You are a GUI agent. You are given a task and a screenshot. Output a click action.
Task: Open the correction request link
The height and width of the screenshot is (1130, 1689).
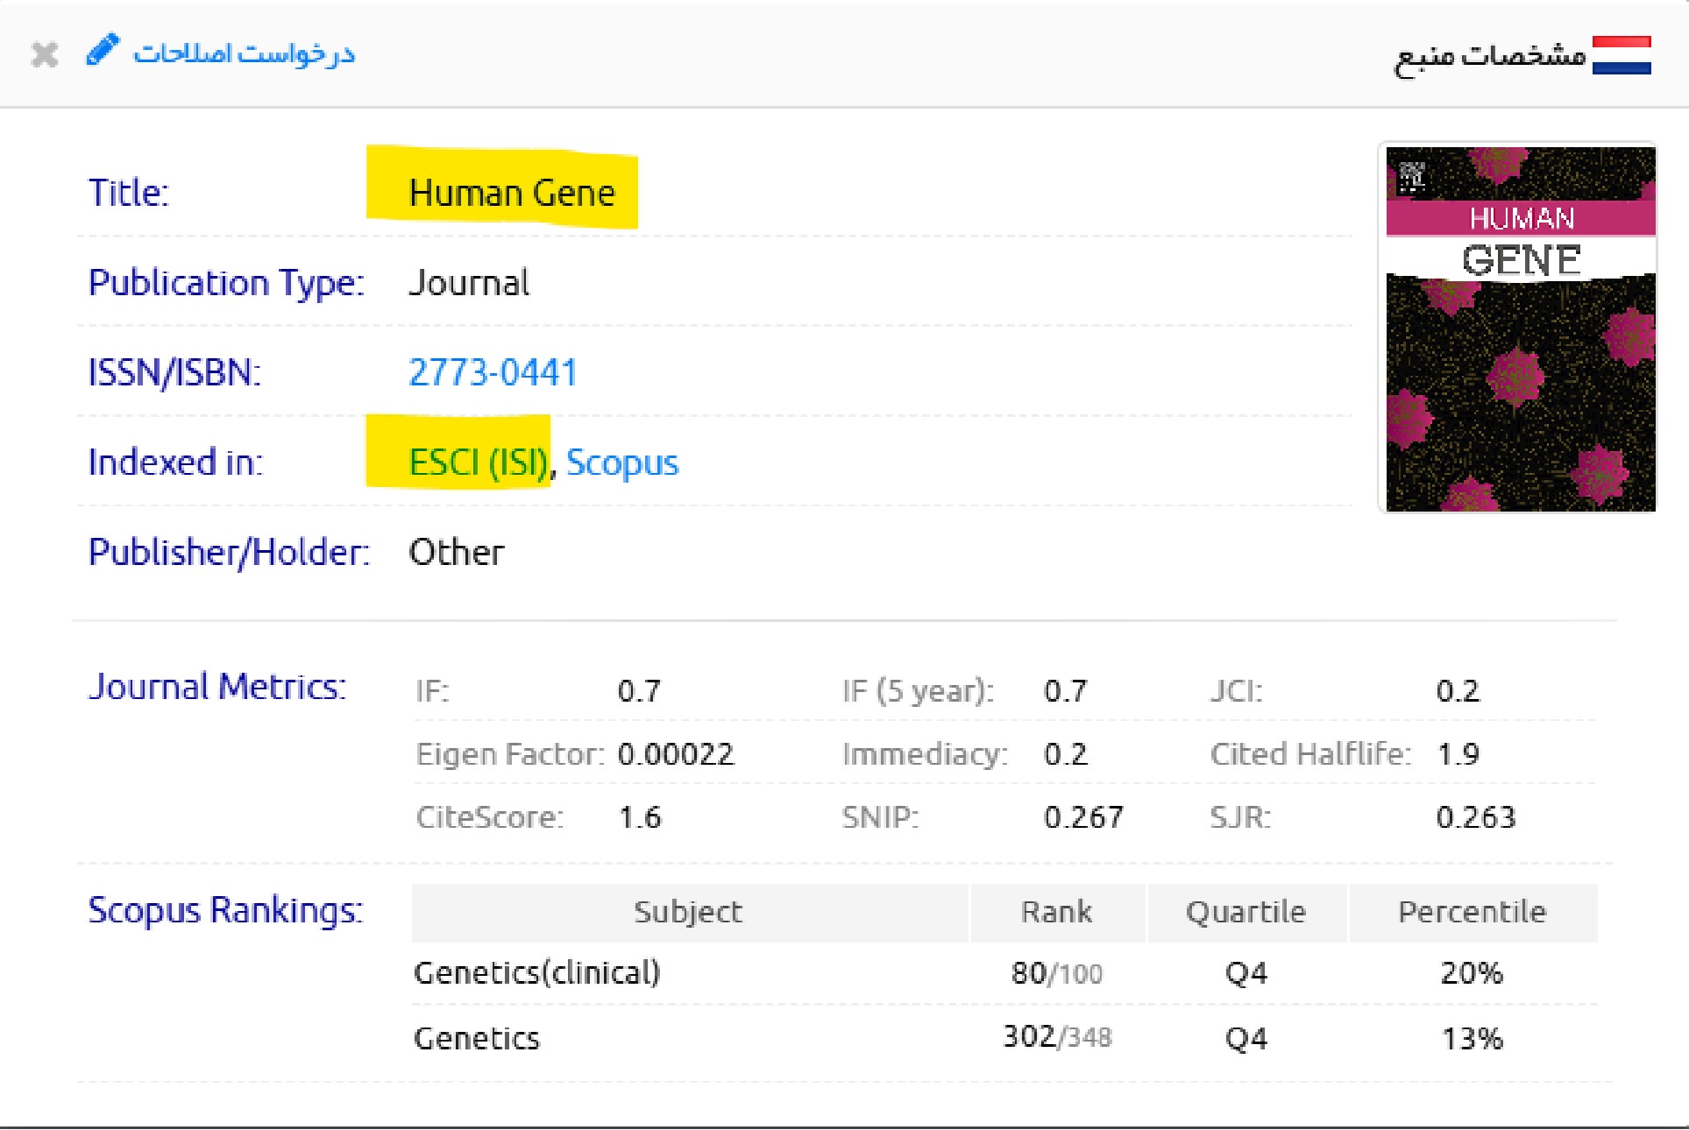(x=244, y=54)
